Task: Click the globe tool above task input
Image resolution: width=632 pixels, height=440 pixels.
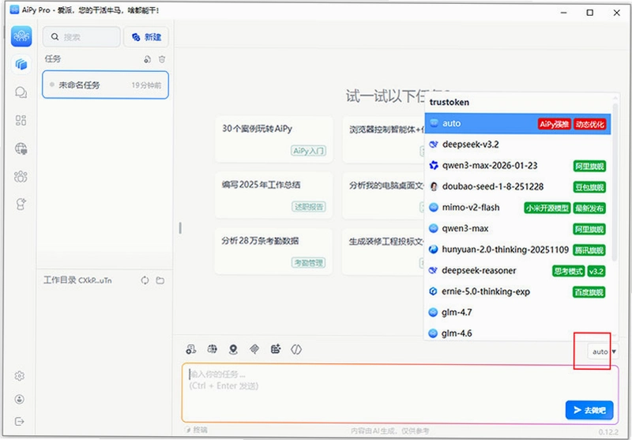Action: [212, 349]
